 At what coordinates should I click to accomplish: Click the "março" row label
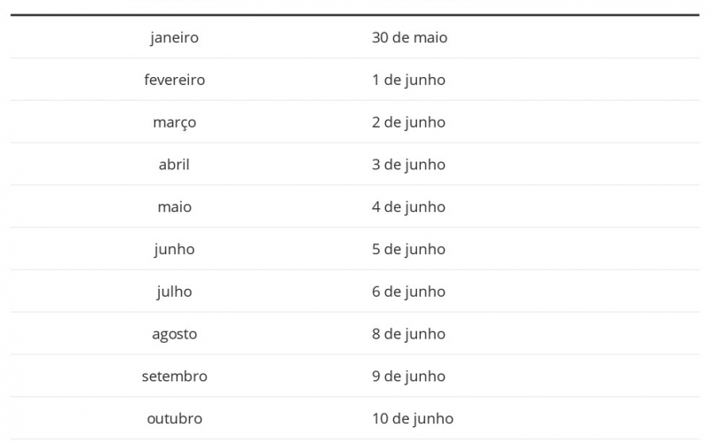[174, 122]
